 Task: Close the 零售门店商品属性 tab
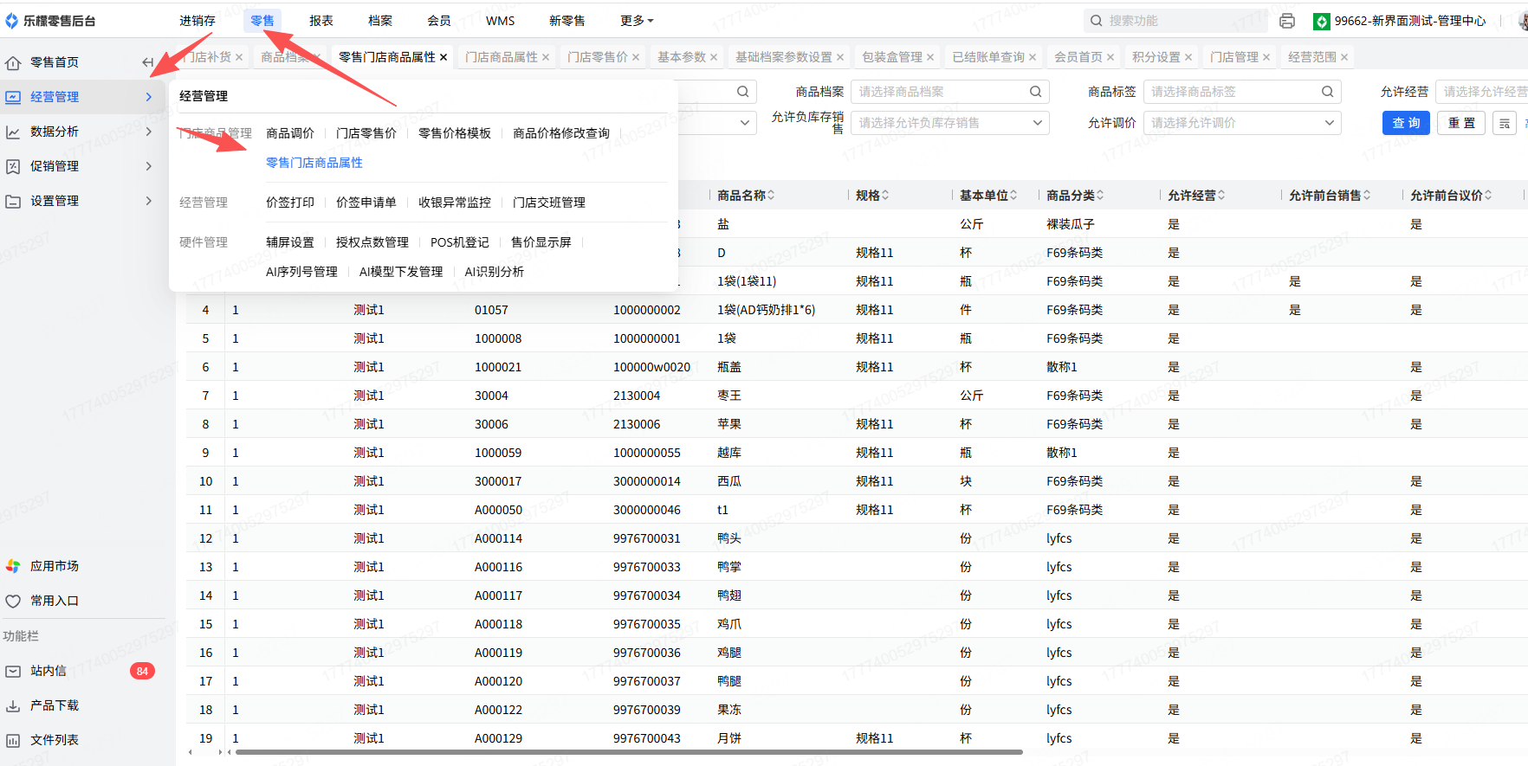(444, 57)
